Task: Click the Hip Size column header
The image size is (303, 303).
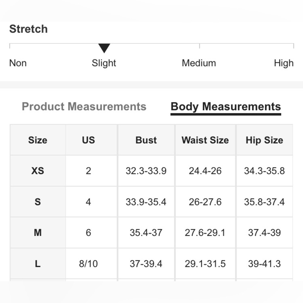Action: [264, 140]
